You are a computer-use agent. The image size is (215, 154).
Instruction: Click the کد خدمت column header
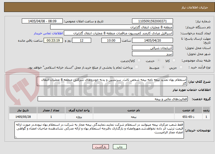tap(189, 110)
